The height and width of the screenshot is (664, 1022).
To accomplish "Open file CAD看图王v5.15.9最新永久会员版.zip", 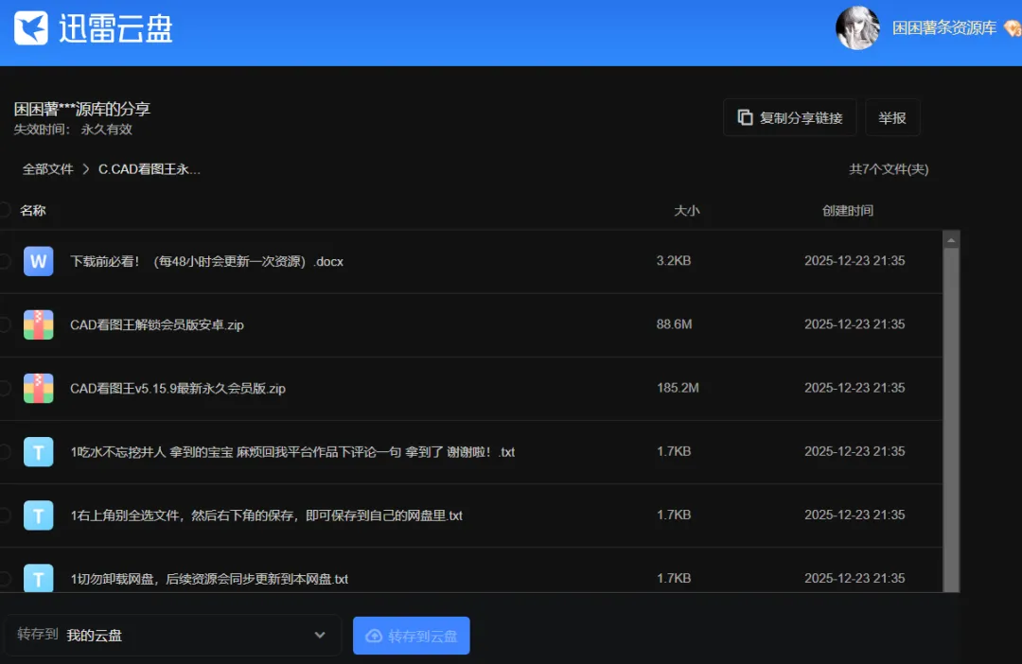I will click(178, 389).
